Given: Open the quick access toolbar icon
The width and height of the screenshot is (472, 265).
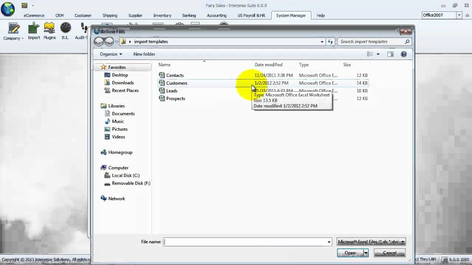Looking at the screenshot, I should 25,6.
